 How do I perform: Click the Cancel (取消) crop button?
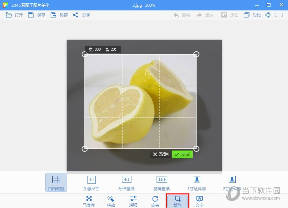click(161, 154)
